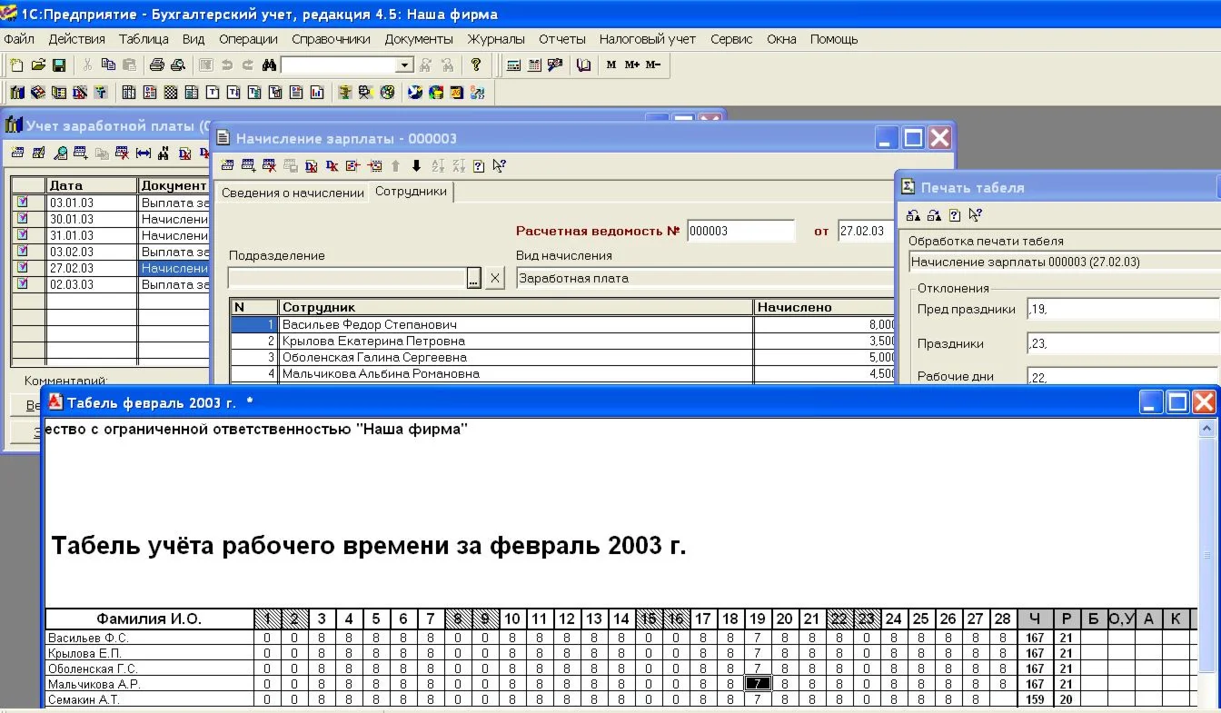Switch to Сведения о начислении tab
This screenshot has width=1221, height=713.
pos(293,193)
